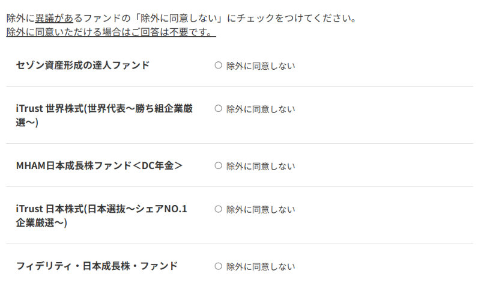
Task: Select radio button for iTrust 日本株式 fund
Action: [x=218, y=209]
